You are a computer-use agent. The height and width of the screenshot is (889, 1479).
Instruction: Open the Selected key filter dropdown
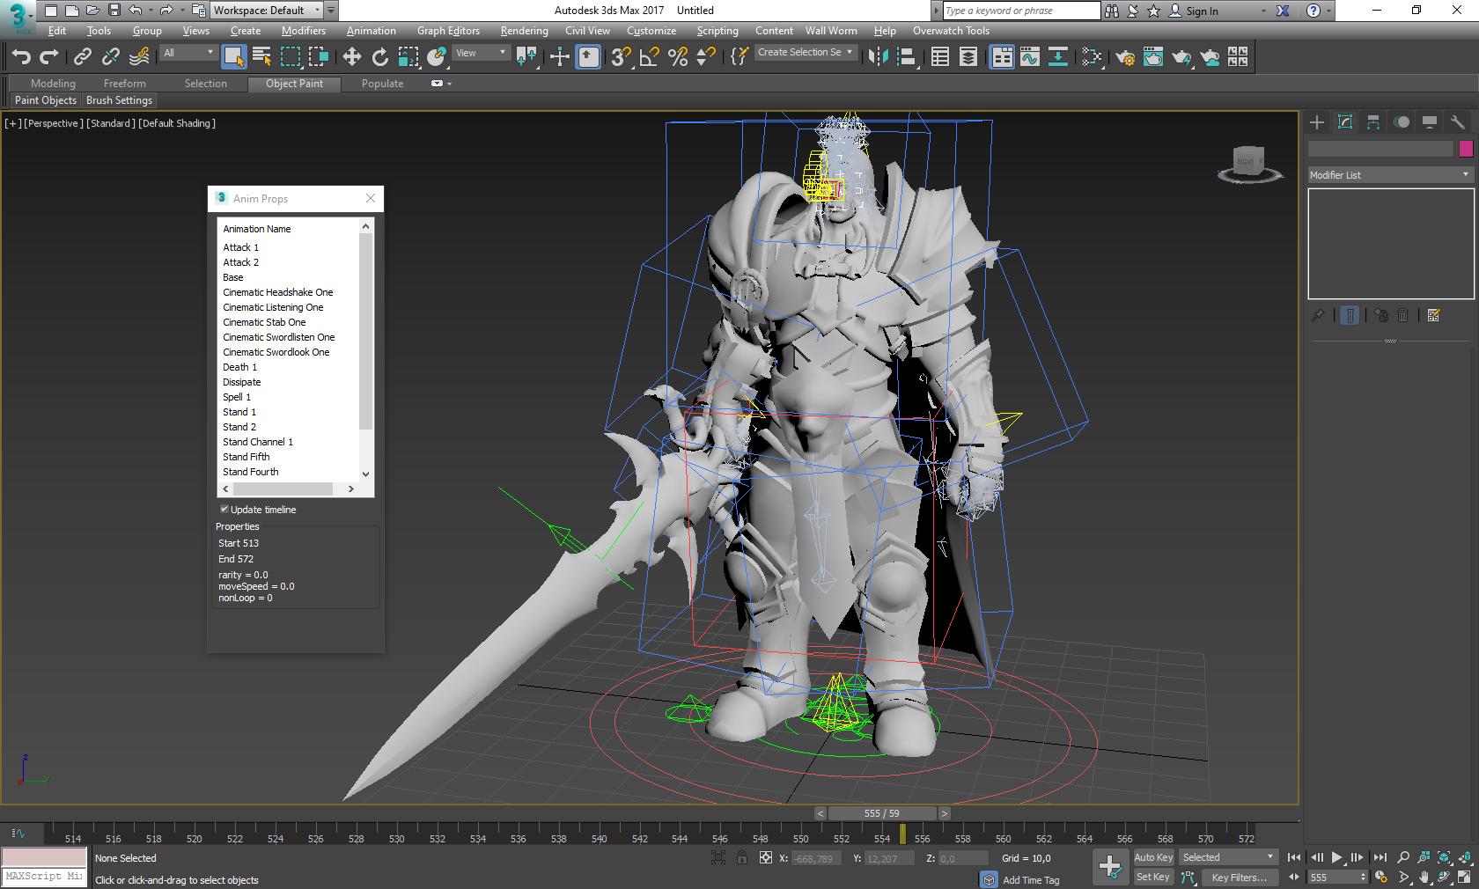pyautogui.click(x=1228, y=857)
